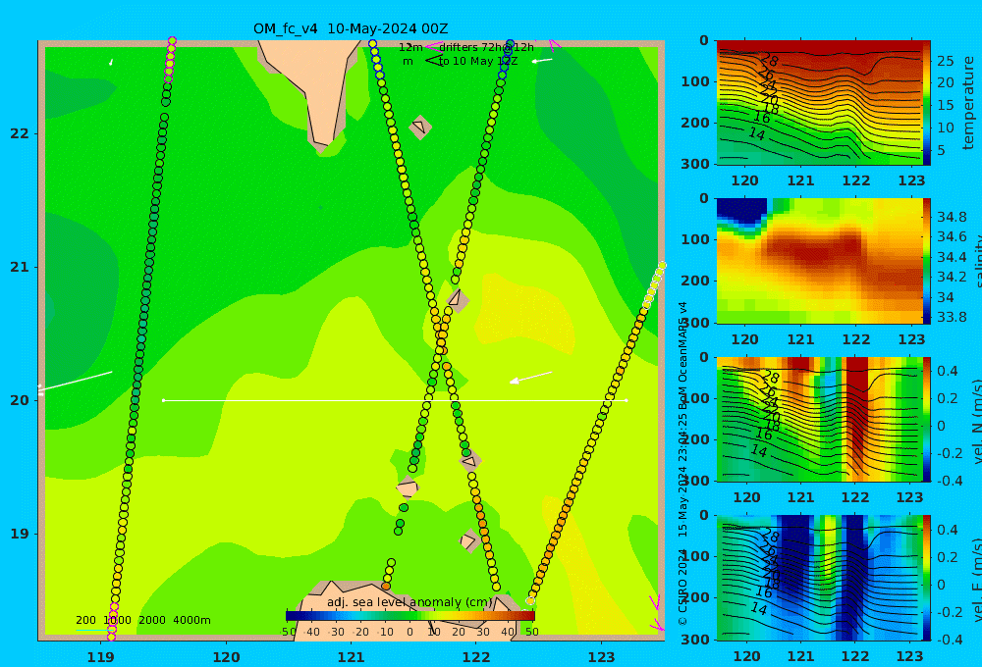This screenshot has width=982, height=667.
Task: Click the "to 10 May 12Z" legend text
Action: (478, 62)
